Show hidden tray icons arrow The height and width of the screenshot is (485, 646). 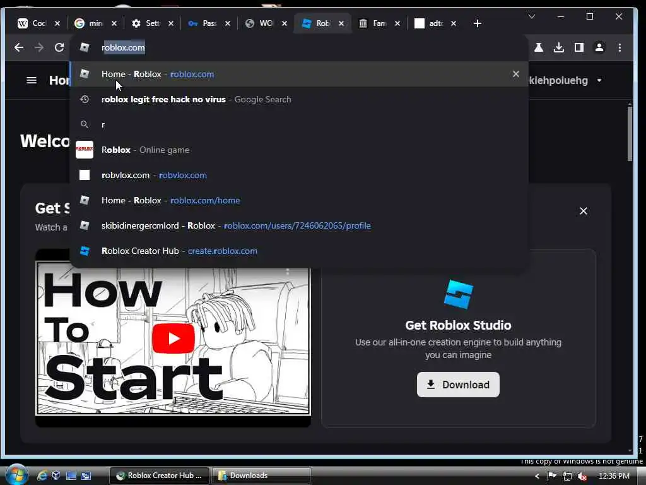point(537,476)
